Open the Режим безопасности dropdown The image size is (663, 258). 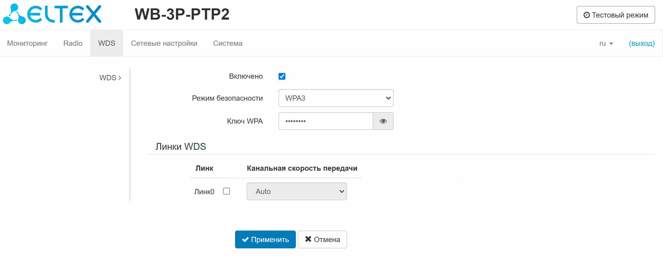click(x=336, y=98)
